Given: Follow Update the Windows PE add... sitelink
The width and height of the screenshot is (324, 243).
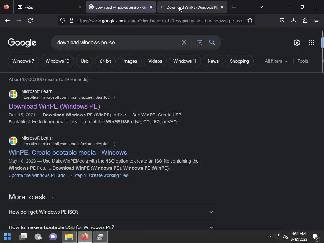Looking at the screenshot, I should [x=39, y=175].
